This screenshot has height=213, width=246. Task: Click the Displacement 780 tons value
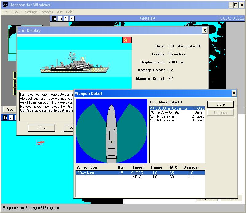click(176, 62)
